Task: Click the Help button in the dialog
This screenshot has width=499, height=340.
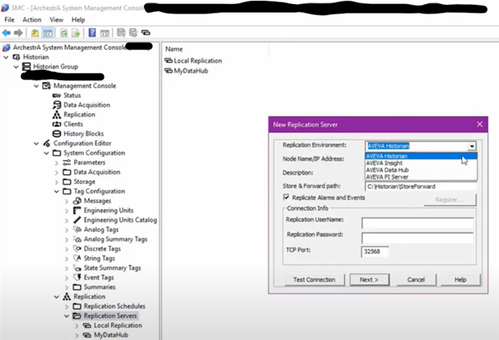Action: (x=460, y=279)
